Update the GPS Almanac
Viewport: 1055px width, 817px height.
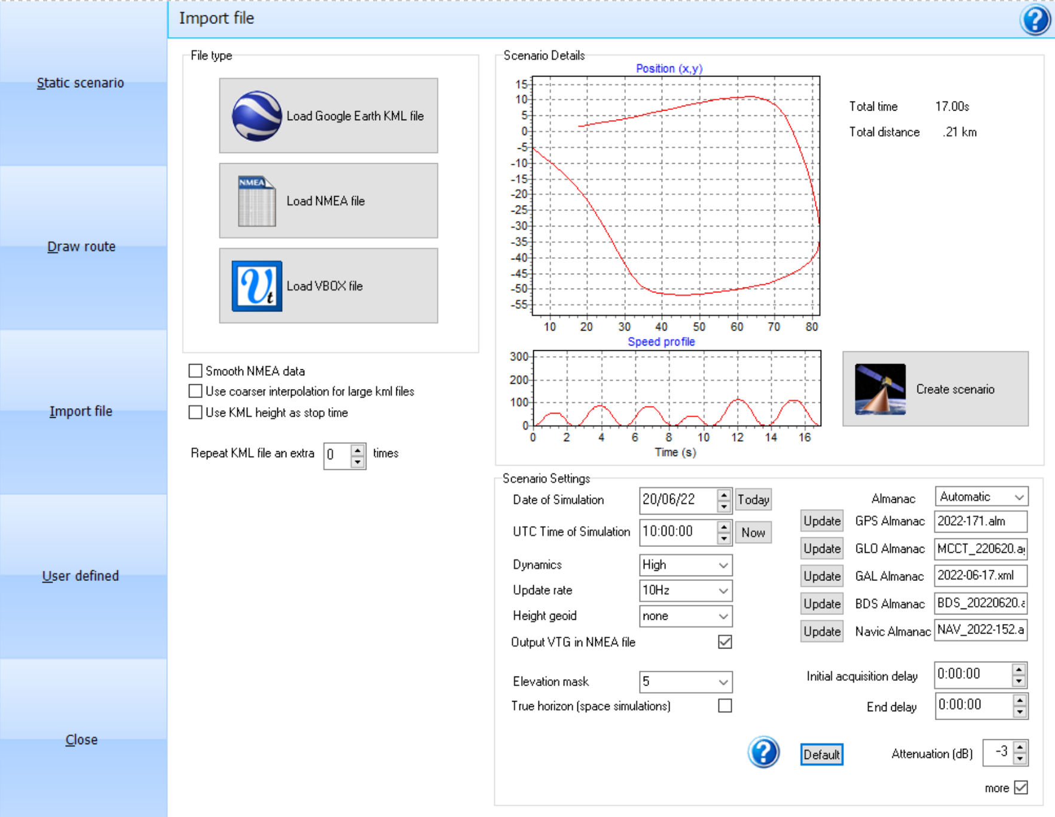pyautogui.click(x=822, y=521)
